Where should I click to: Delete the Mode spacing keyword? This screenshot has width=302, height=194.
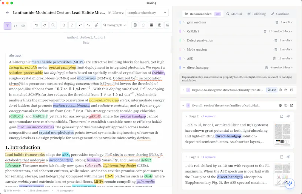276,49
